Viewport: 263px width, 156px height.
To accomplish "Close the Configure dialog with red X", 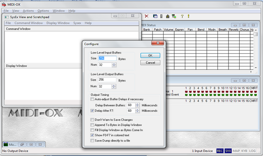I will pyautogui.click(x=158, y=43).
